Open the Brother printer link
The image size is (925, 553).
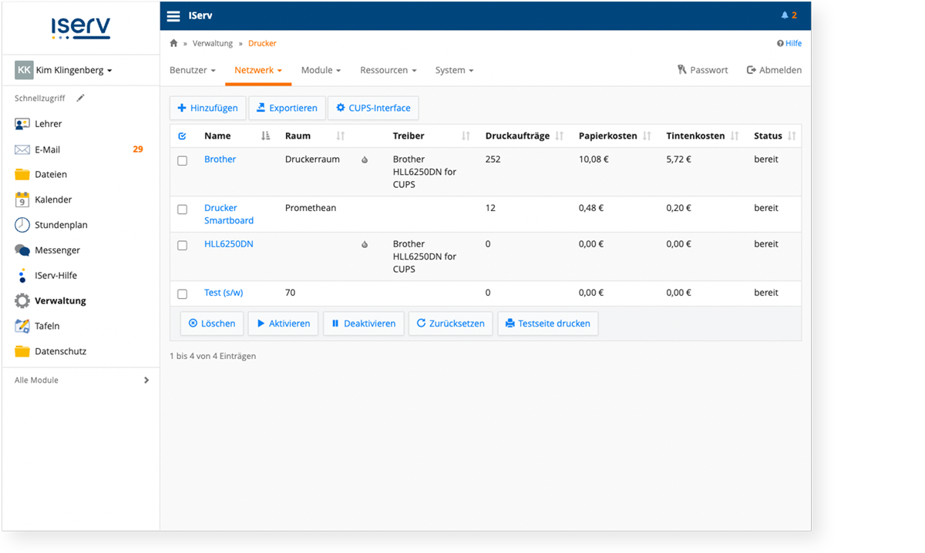220,159
